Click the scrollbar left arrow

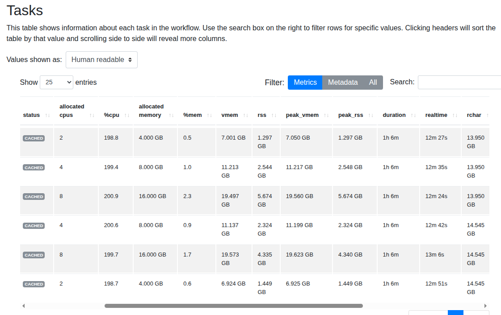click(x=24, y=306)
